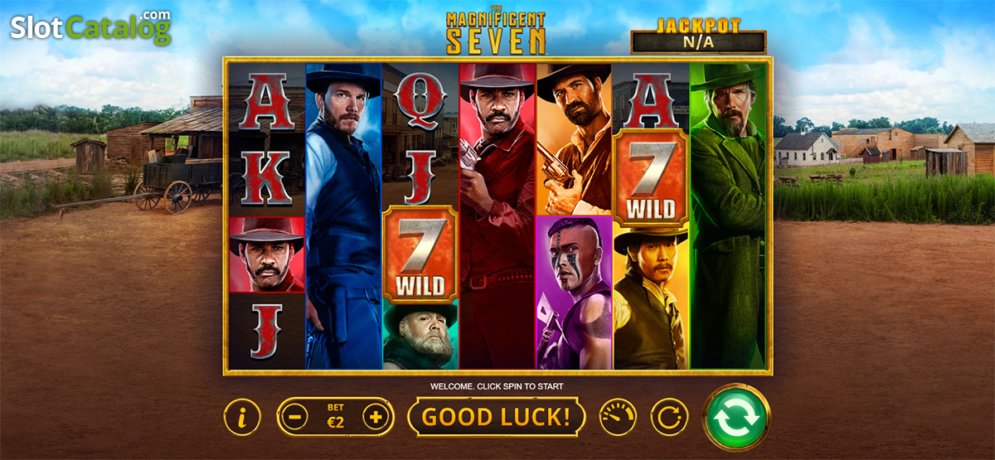Click the bearded man in green hat symbol
995x460 pixels.
[x=420, y=335]
